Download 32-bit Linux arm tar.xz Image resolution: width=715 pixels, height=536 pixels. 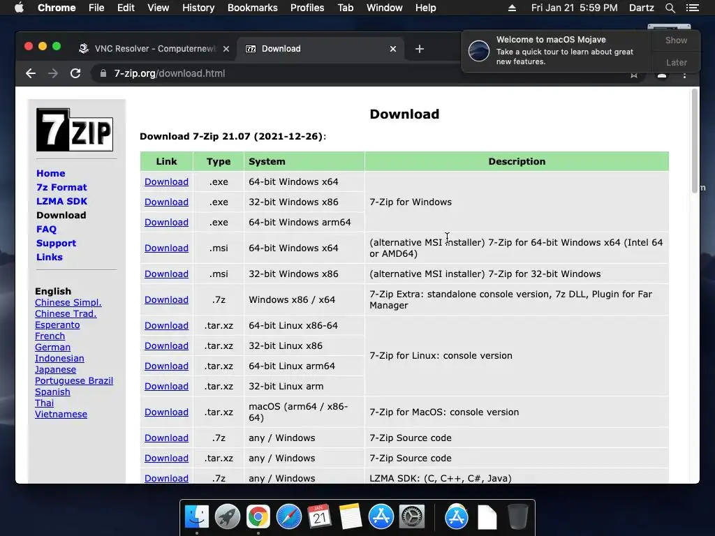pos(166,386)
